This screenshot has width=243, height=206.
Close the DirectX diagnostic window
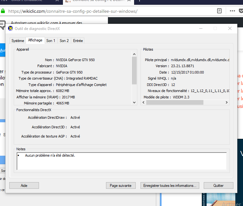pyautogui.click(x=230, y=28)
